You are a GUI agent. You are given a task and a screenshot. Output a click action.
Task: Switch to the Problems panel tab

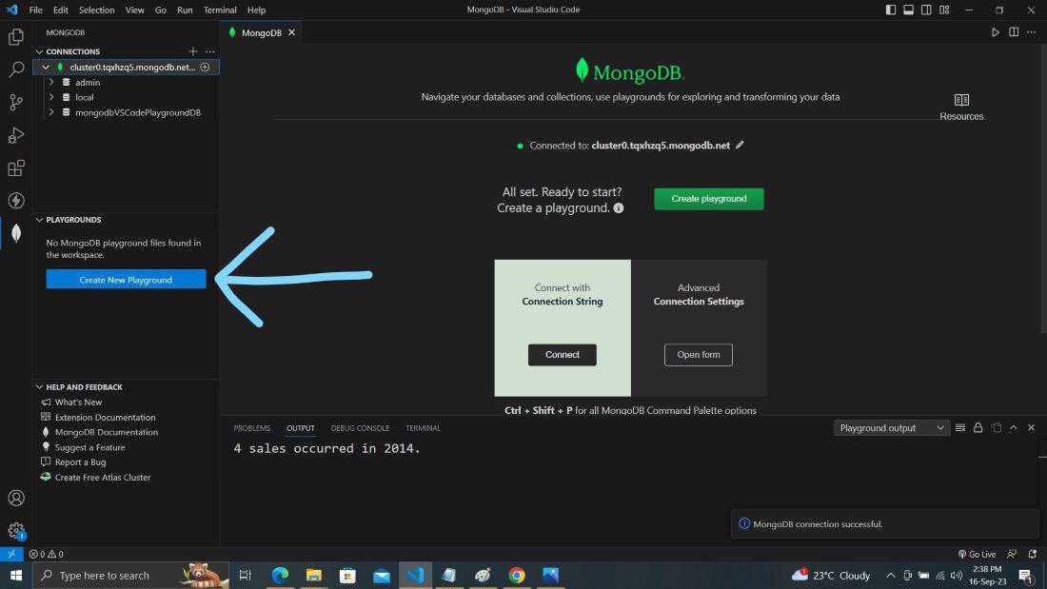pos(251,428)
